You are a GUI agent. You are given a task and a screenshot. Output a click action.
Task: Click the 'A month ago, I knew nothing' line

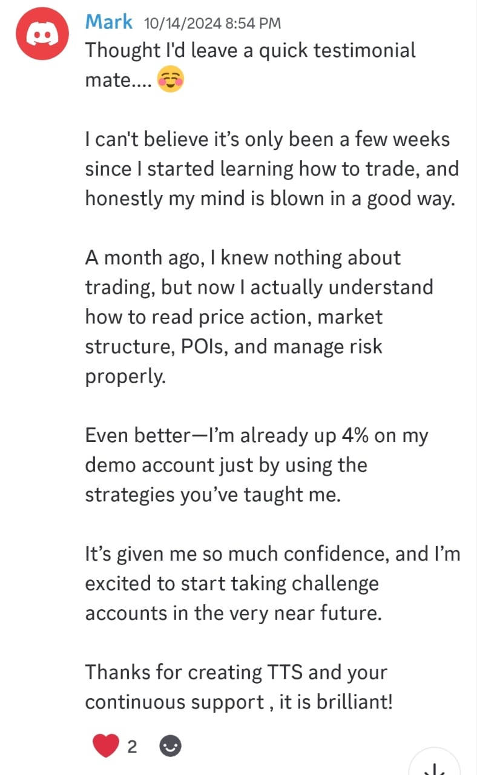(243, 258)
